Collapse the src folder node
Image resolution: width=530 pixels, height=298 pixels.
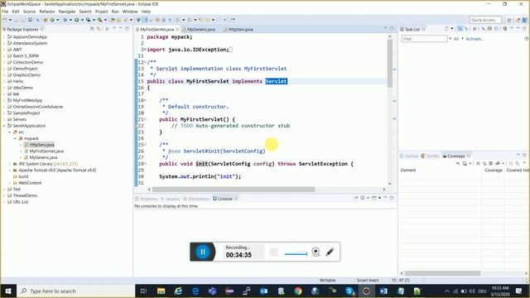click(x=10, y=132)
